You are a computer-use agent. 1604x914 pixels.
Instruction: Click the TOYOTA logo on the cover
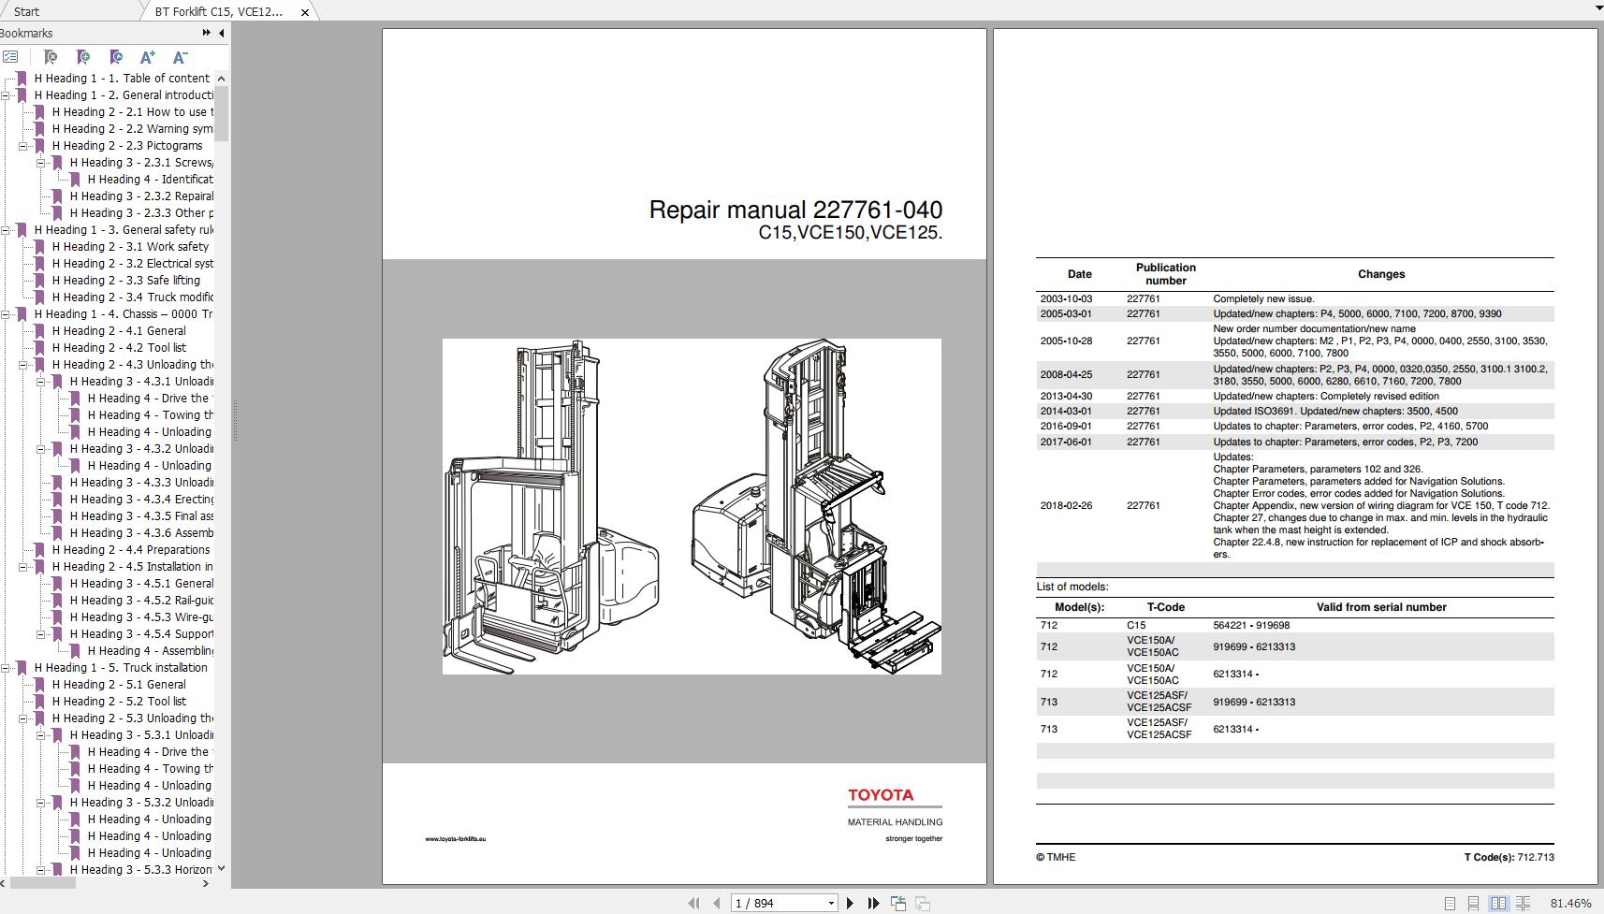pyautogui.click(x=881, y=795)
